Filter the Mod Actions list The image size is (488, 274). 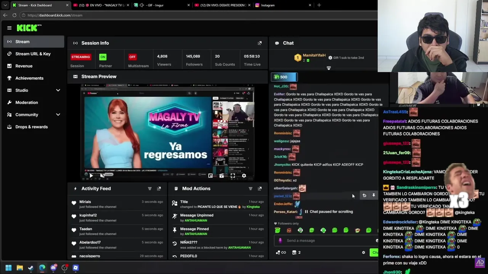point(250,188)
